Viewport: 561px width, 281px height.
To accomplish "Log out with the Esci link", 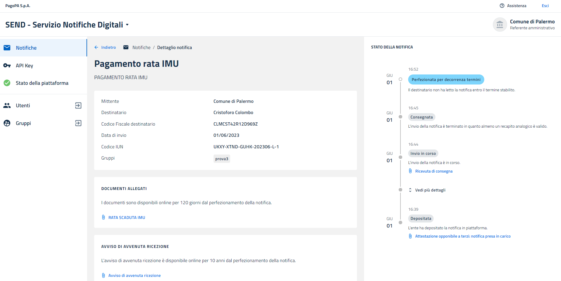I will pyautogui.click(x=545, y=6).
